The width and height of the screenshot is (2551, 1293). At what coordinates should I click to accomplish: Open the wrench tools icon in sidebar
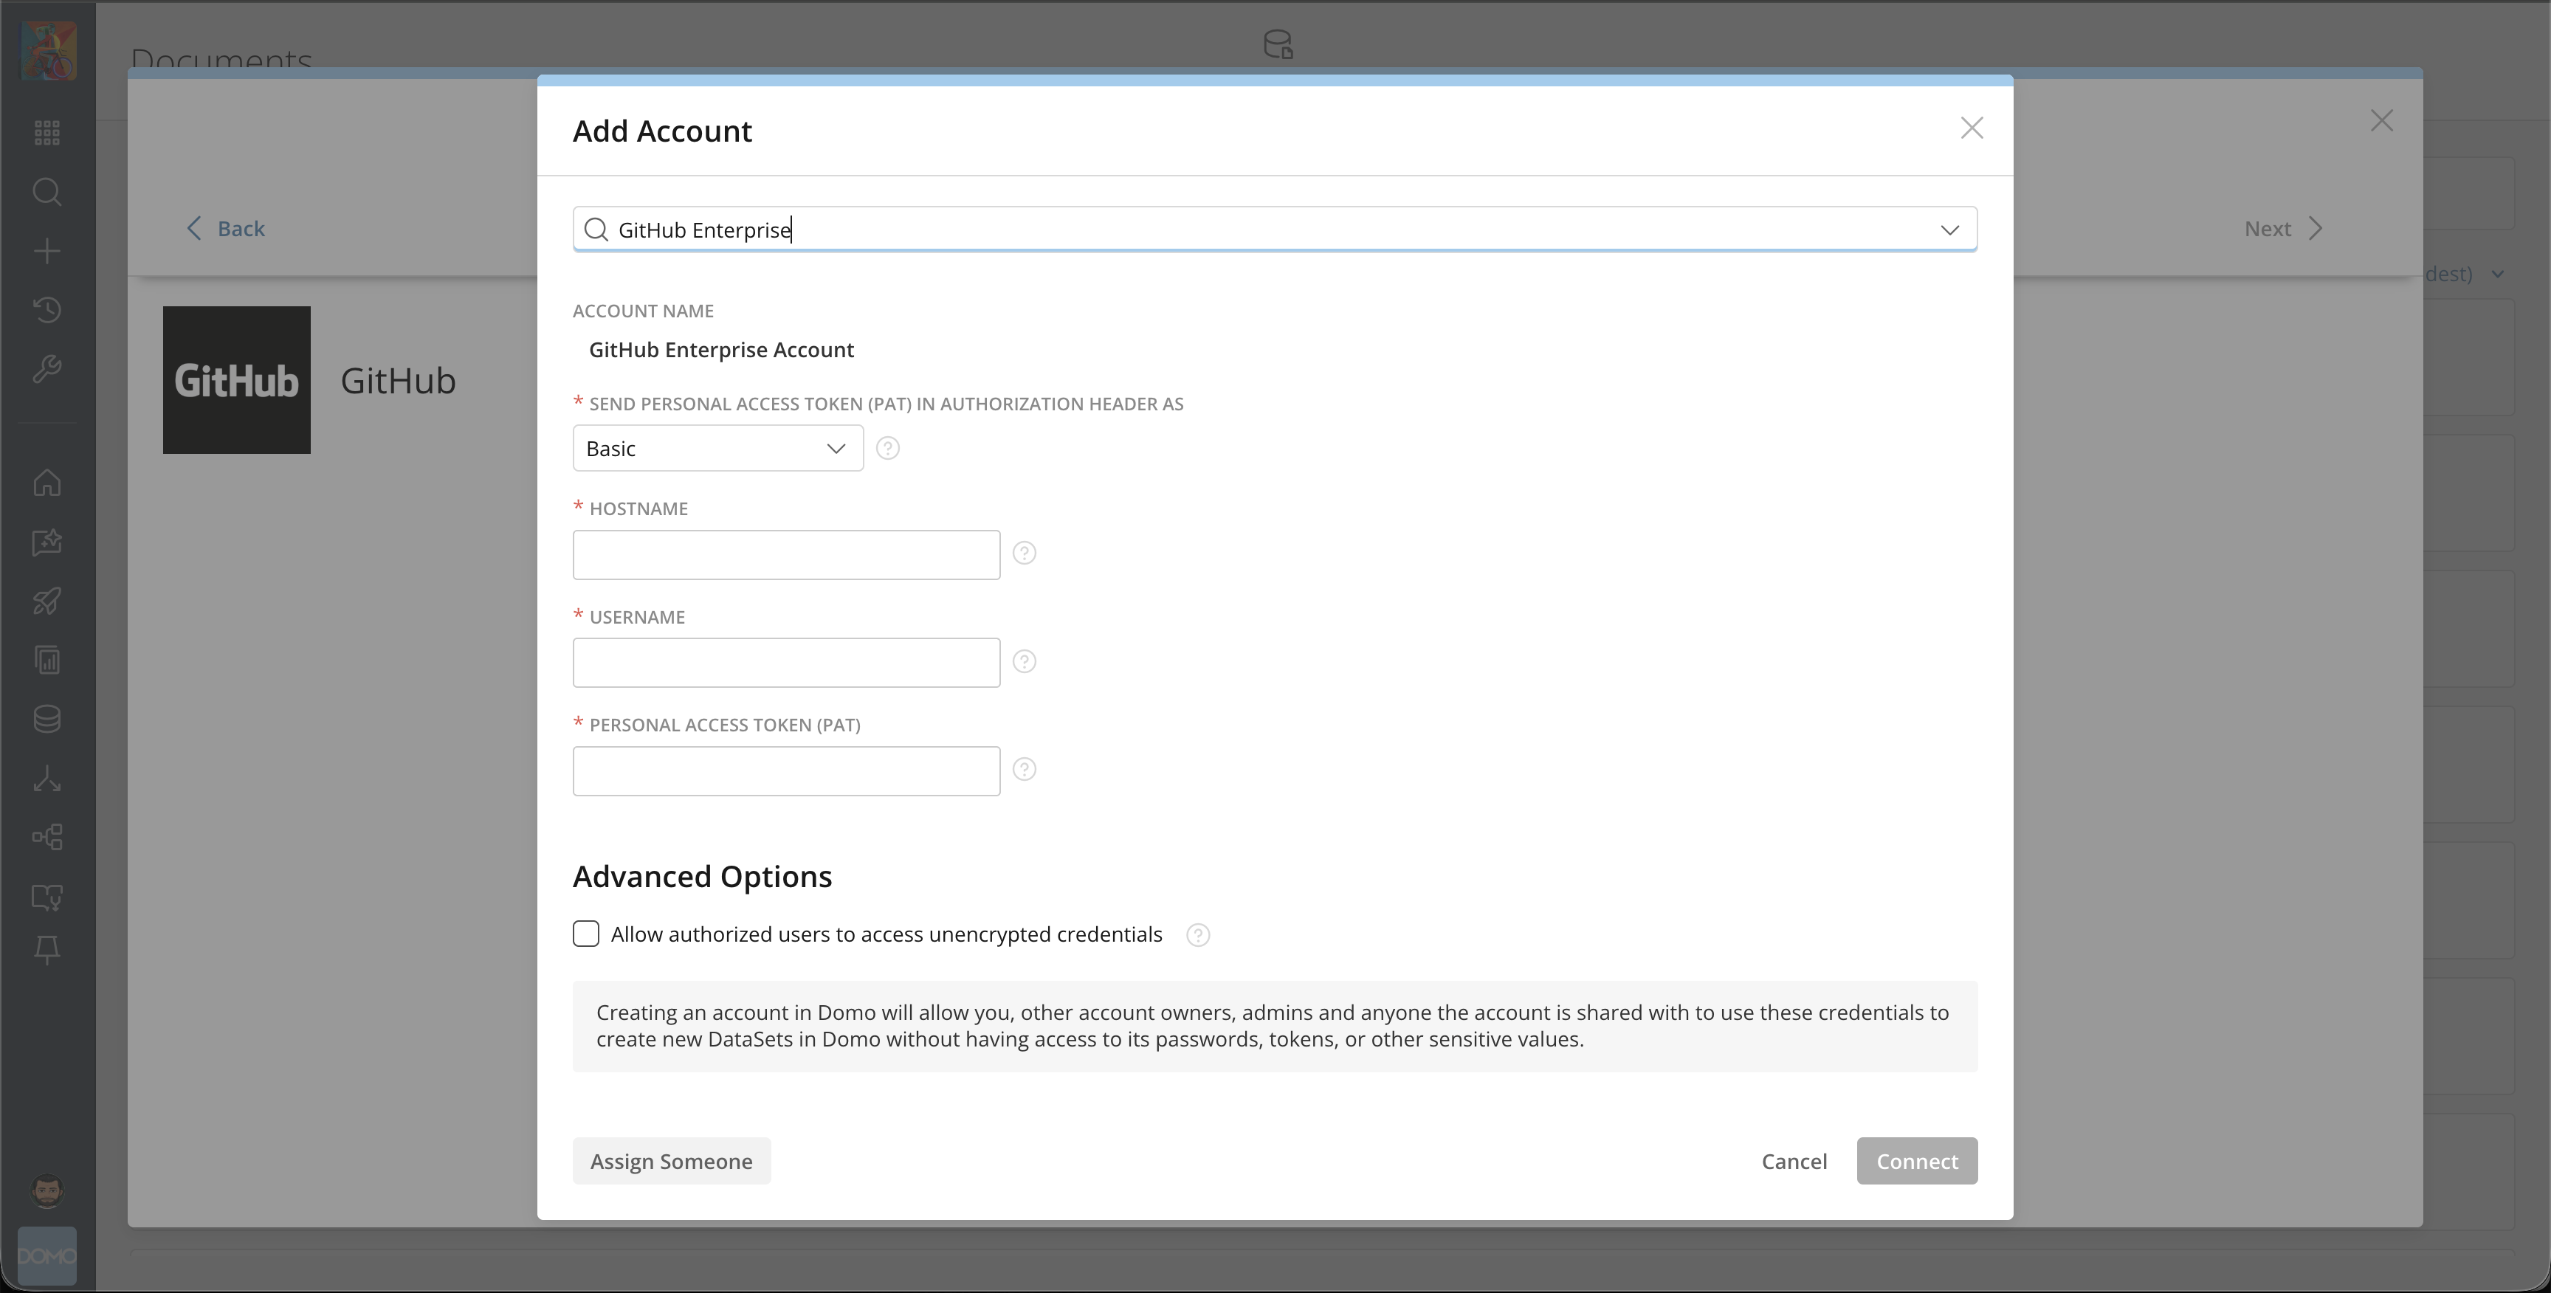(x=47, y=369)
